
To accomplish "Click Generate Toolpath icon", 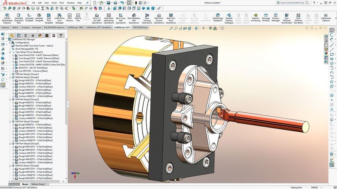I will pyautogui.click(x=29, y=16).
